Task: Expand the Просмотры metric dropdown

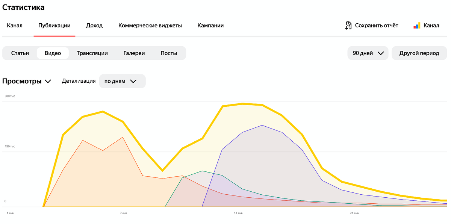Action: (x=27, y=81)
